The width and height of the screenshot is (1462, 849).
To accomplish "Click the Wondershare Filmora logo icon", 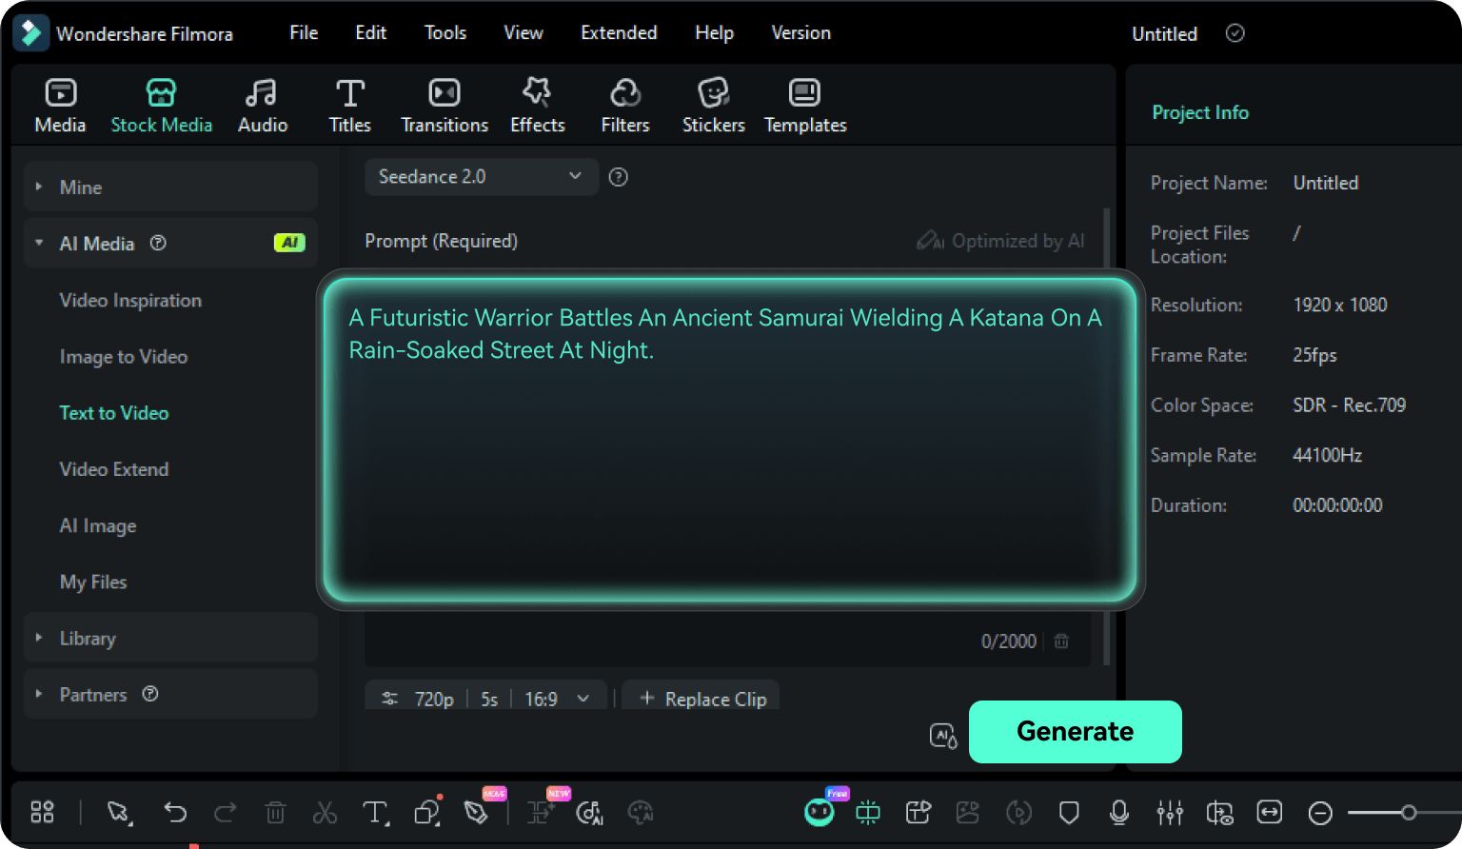I will pyautogui.click(x=30, y=33).
